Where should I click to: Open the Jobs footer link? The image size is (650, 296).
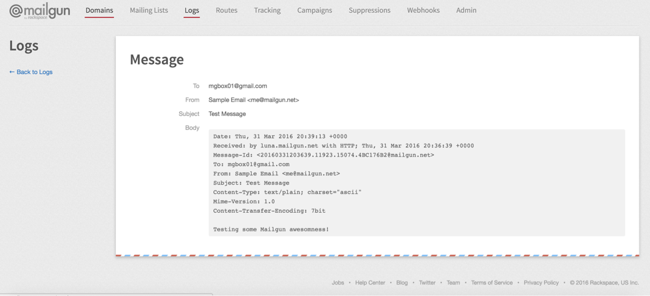pyautogui.click(x=338, y=283)
